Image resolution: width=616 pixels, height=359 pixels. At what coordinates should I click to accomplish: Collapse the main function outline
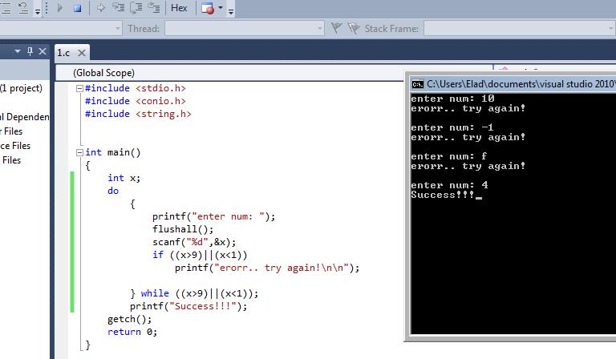pos(79,152)
